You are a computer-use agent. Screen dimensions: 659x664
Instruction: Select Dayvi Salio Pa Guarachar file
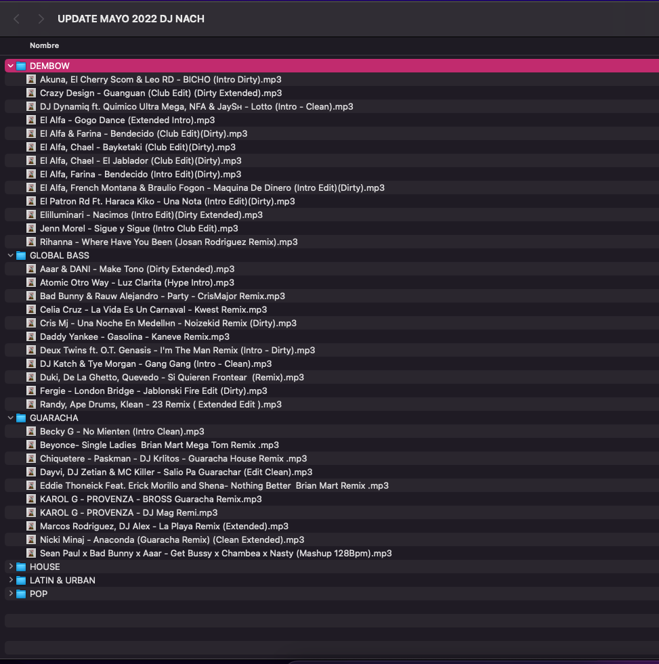click(x=176, y=472)
